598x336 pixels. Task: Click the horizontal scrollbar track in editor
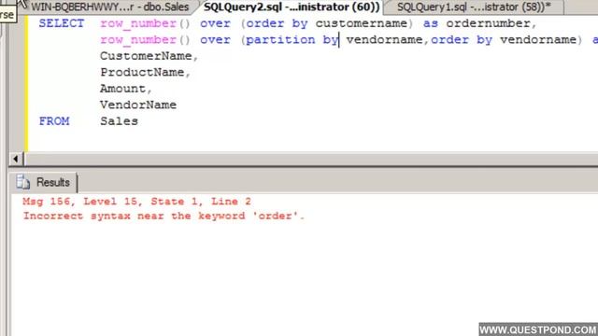click(x=310, y=159)
